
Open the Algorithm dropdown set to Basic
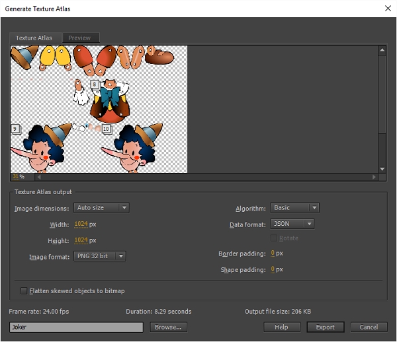[x=295, y=208]
